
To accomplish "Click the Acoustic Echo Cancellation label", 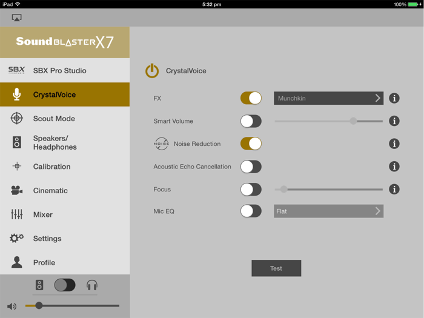I will point(192,167).
